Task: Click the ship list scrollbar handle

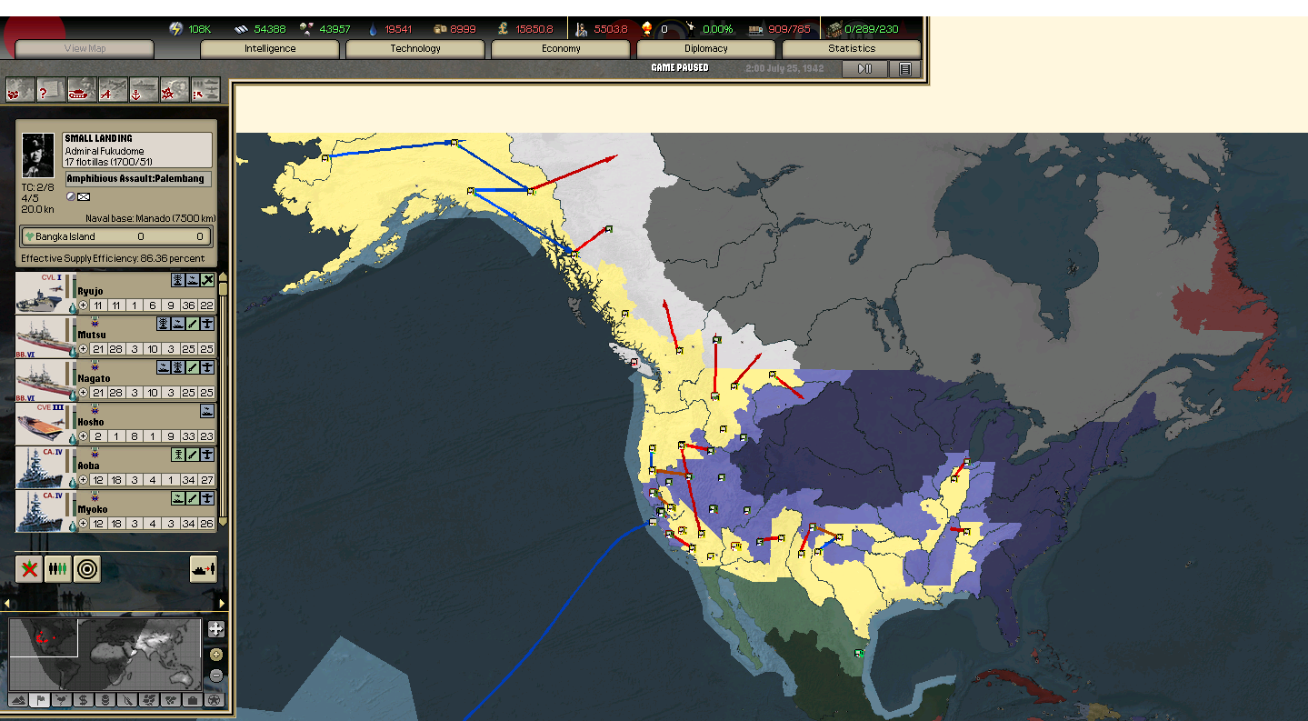Action: tap(223, 289)
